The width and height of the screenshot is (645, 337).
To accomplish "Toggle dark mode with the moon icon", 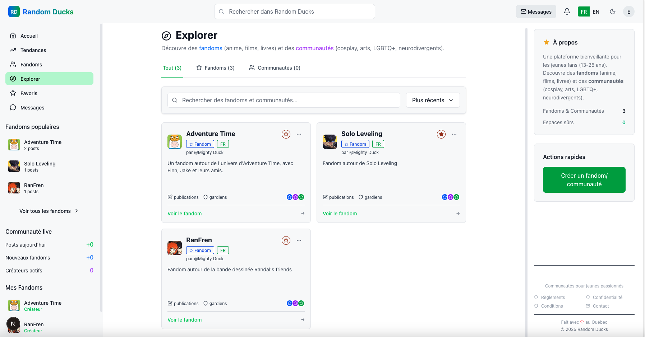I will (x=613, y=11).
